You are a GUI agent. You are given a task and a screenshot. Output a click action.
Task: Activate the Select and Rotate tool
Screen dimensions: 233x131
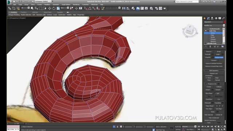click(x=54, y=8)
